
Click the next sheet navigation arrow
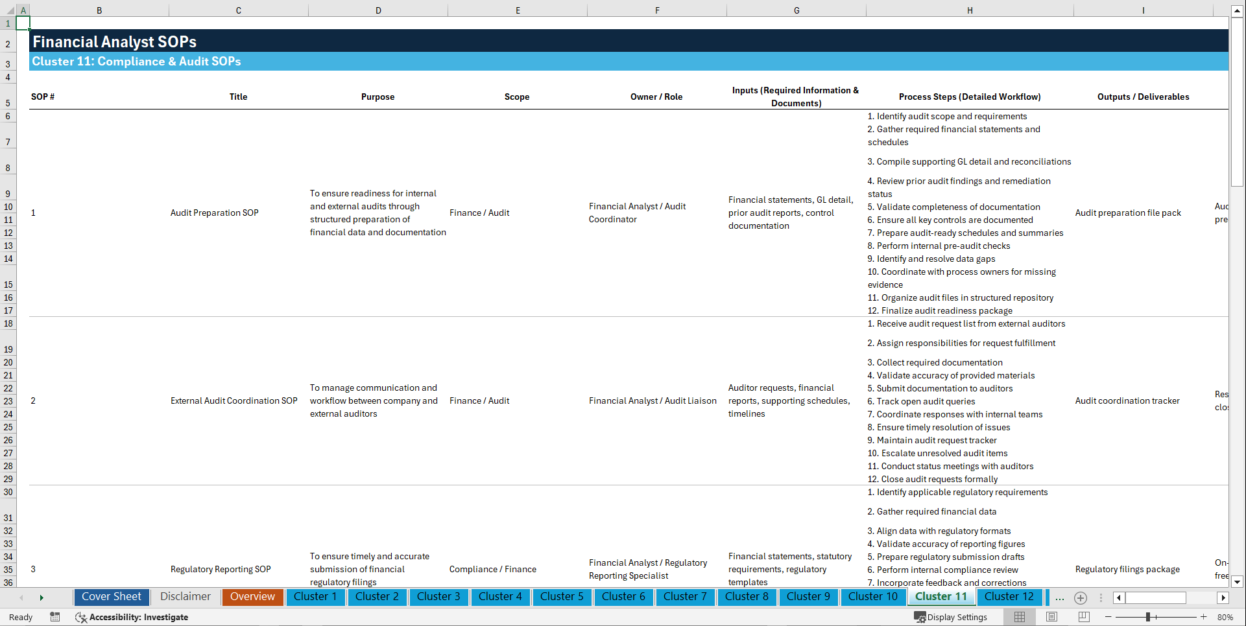point(42,597)
